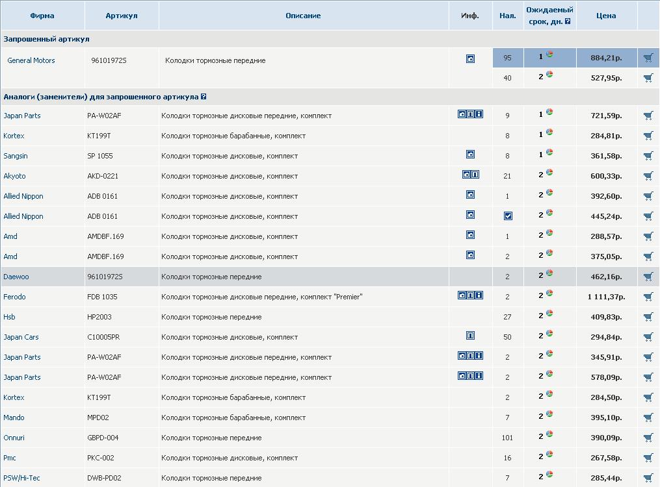The image size is (660, 487).
Task: Select the highlighted 884,21р. price cell
Action: pos(607,58)
